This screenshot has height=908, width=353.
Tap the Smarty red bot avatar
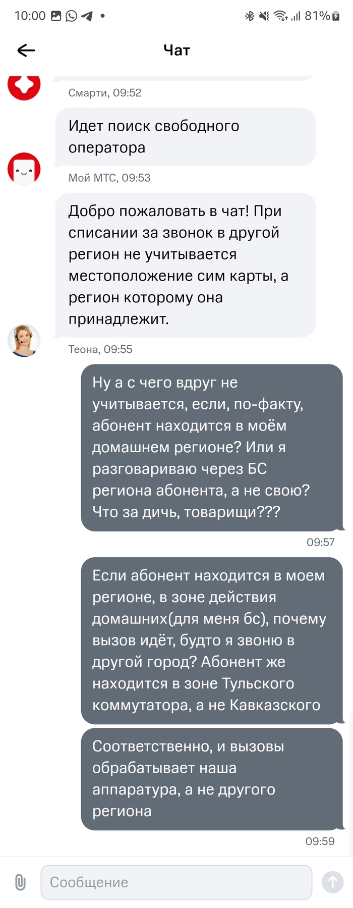click(24, 86)
